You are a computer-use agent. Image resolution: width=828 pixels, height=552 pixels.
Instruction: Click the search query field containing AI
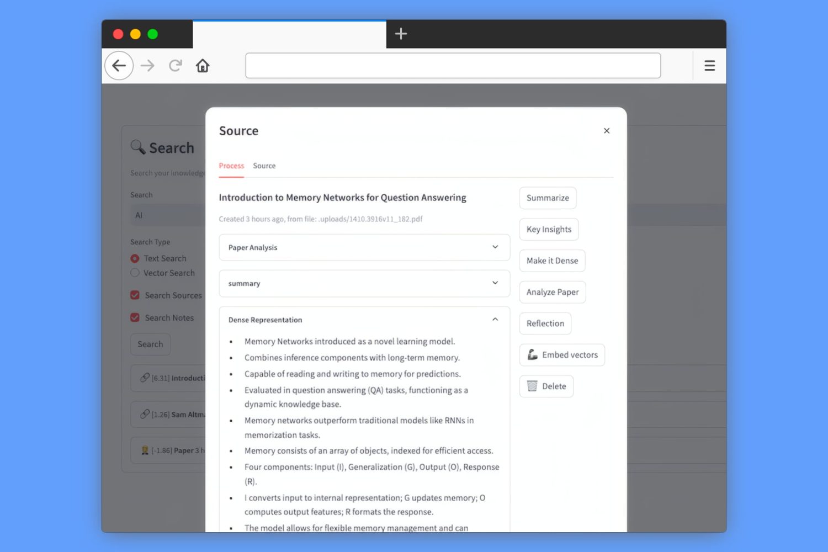point(168,215)
